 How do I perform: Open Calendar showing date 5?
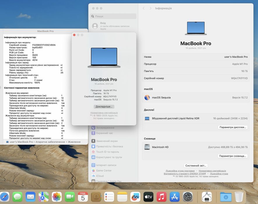[x=83, y=197]
